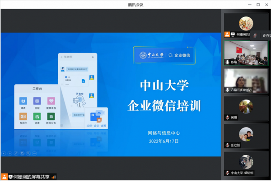Viewport: 271px width, 181px height.
Task: Click previous slide arrow in presentation controls
Action: pyautogui.click(x=4, y=153)
